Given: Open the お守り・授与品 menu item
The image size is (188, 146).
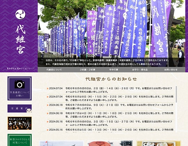Looking at the screenshot, I should (140, 70).
